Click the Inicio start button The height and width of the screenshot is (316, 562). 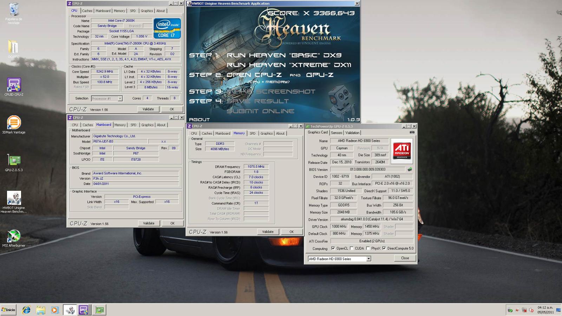click(8, 310)
